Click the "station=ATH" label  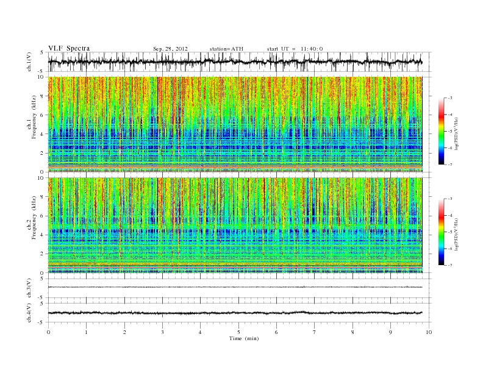click(226, 49)
